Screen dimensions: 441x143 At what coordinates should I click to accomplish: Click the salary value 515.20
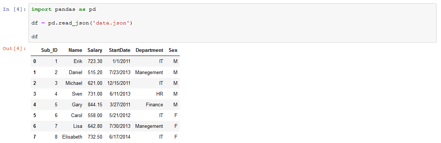point(95,72)
